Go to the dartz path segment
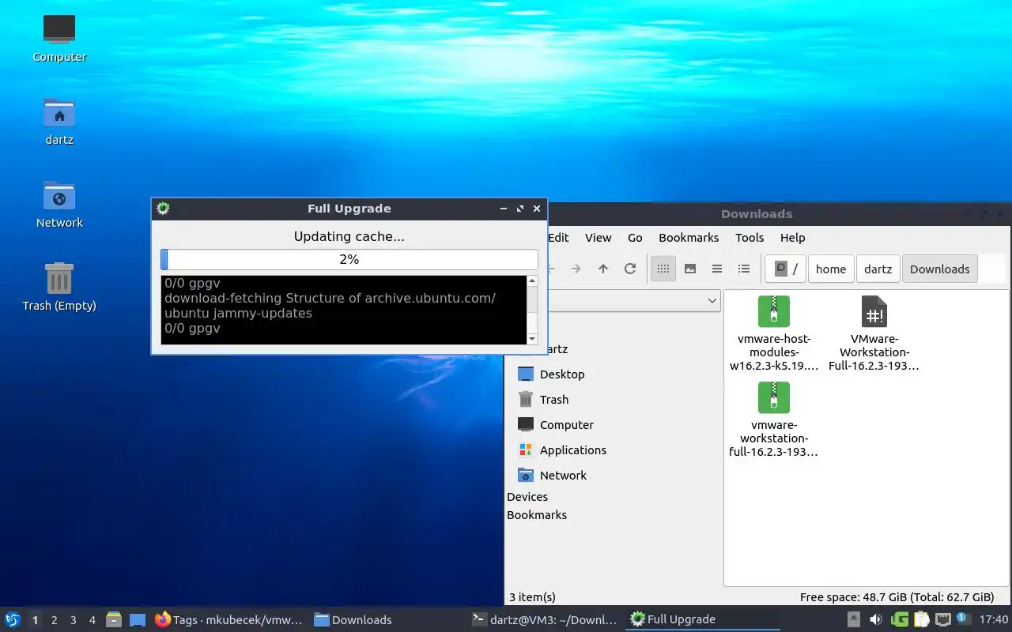Viewport: 1012px width, 632px height. click(x=878, y=269)
